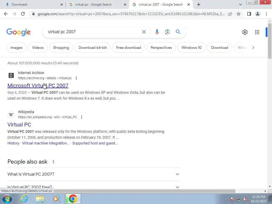Image resolution: width=272 pixels, height=204 pixels.
Task: Click the archive.org breadcrumb URL
Action: 45,78
